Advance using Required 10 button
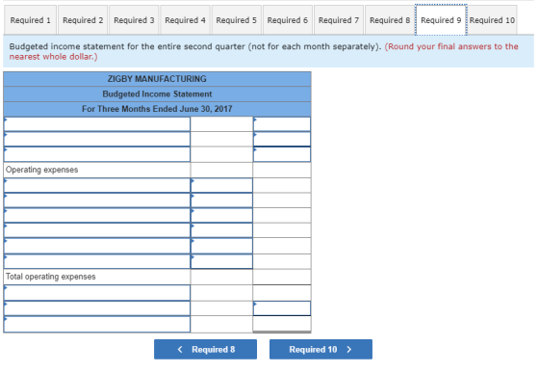The image size is (539, 373). 321,349
